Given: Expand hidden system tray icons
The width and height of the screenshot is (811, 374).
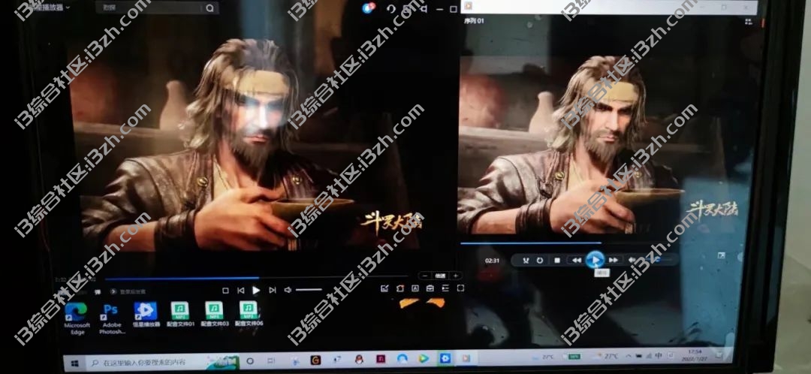Looking at the screenshot, I should 629,356.
